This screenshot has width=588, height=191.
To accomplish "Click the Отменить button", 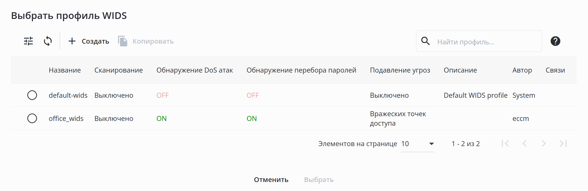I will (x=271, y=180).
